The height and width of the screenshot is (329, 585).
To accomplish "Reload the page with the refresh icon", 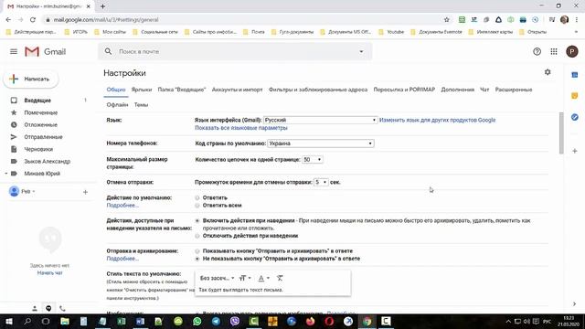I will [x=33, y=20].
